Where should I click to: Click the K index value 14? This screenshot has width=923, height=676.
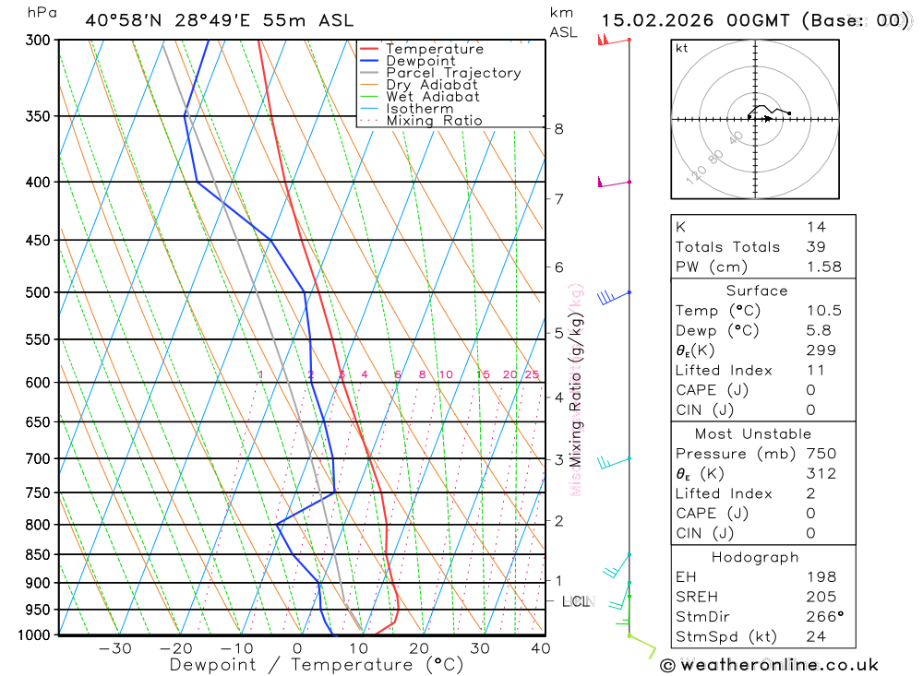tap(816, 227)
